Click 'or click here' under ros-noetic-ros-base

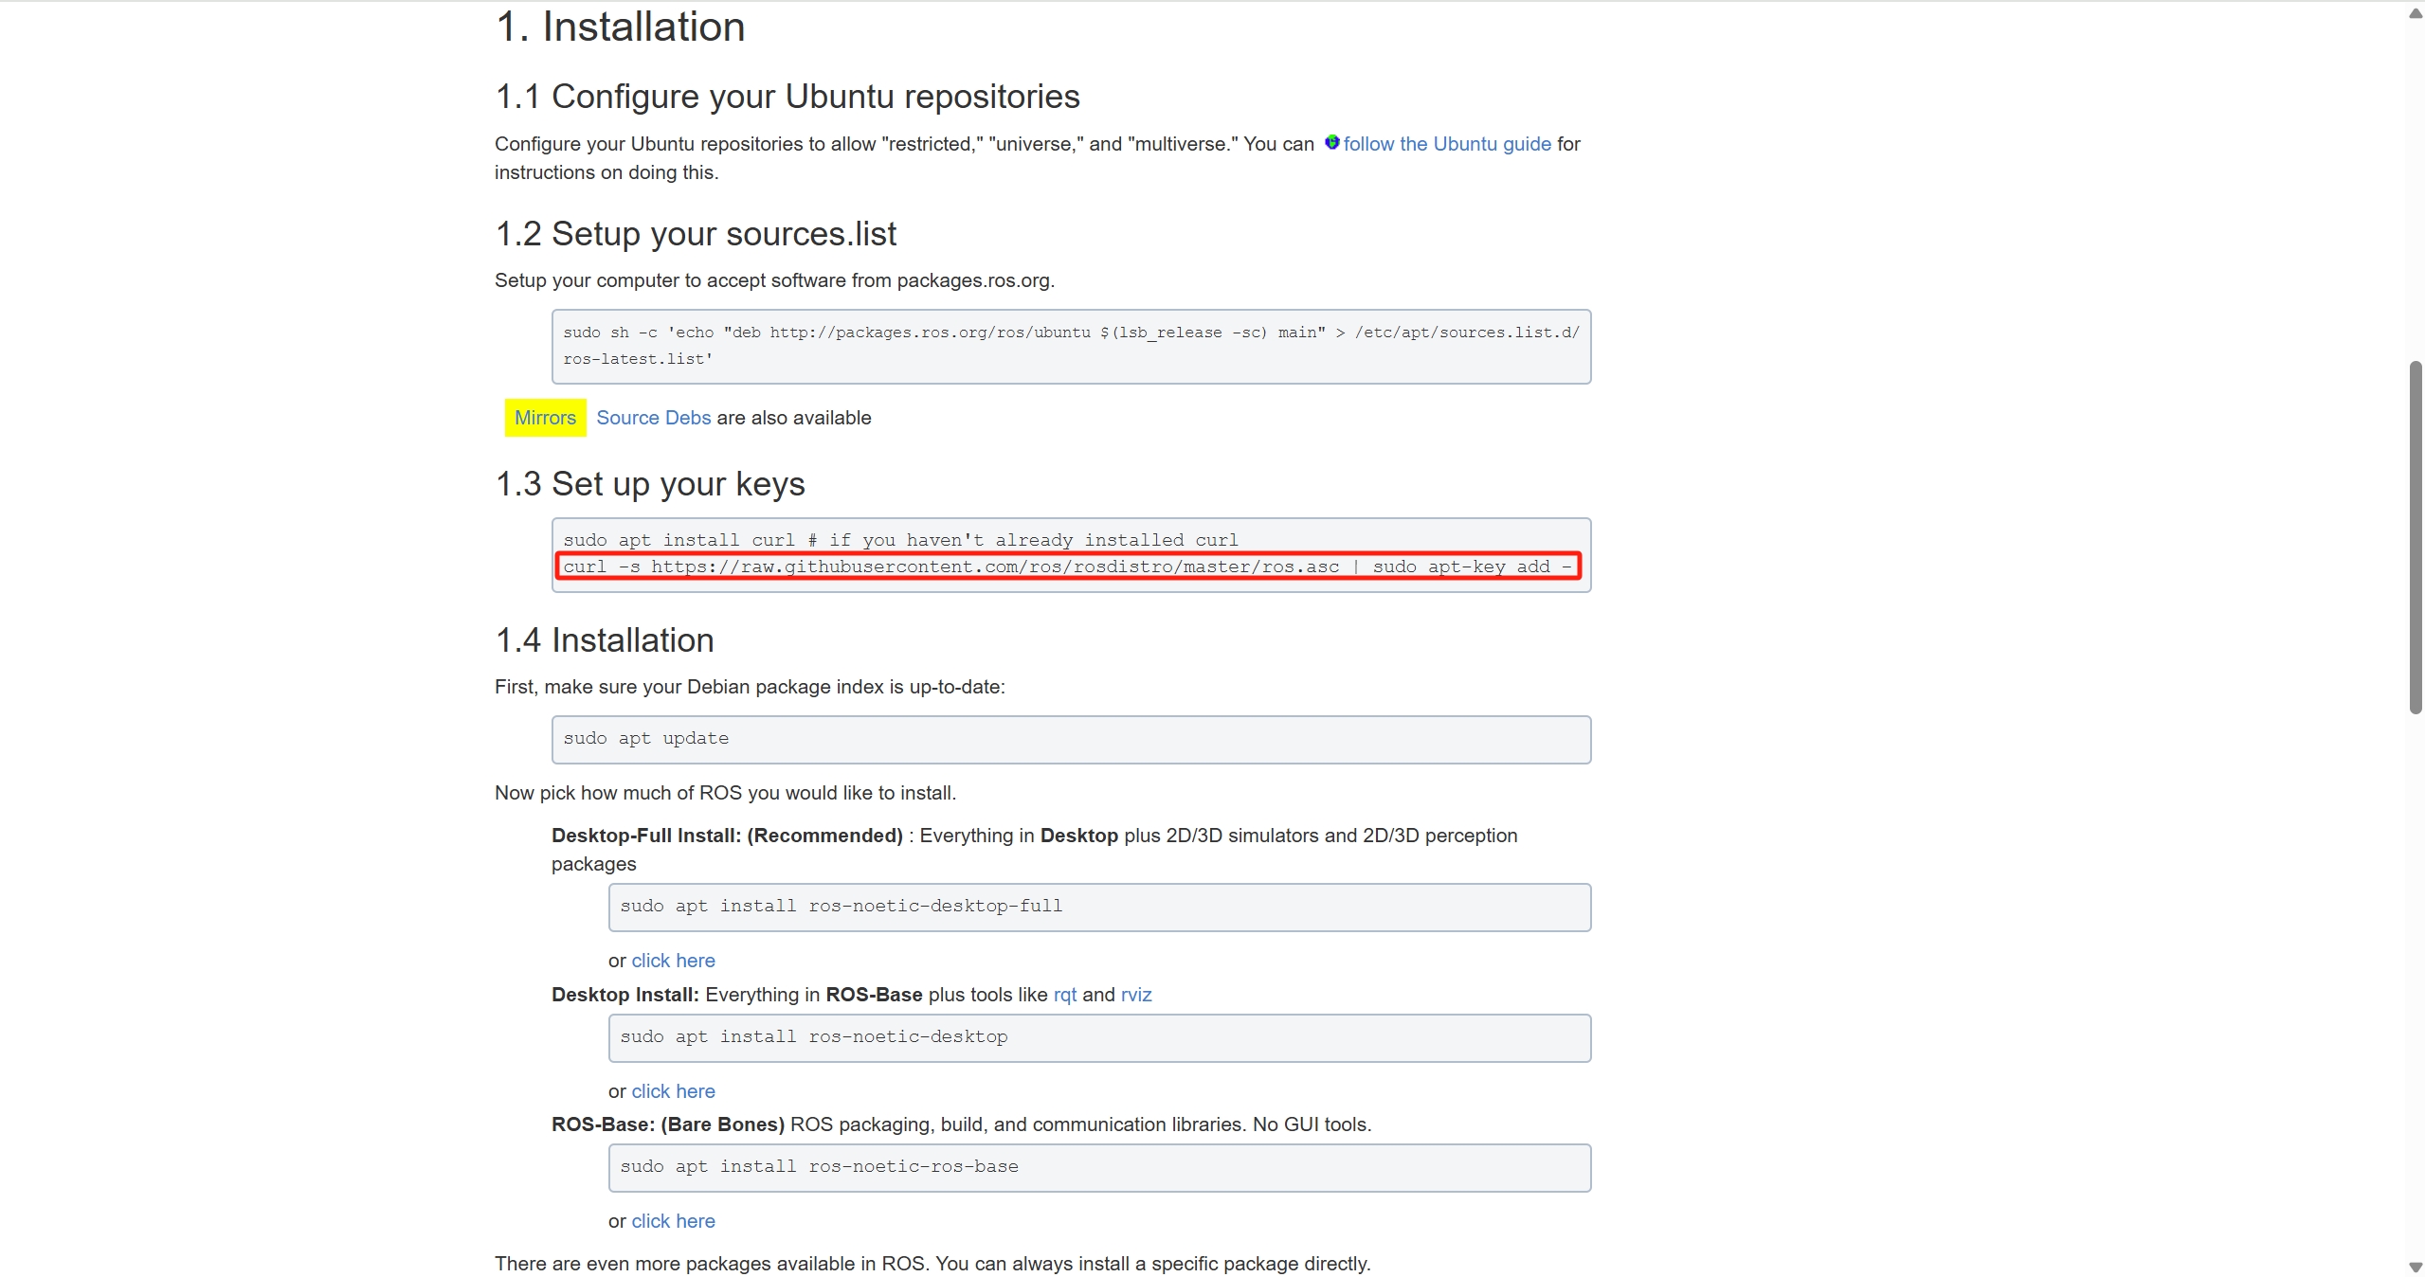(673, 1221)
